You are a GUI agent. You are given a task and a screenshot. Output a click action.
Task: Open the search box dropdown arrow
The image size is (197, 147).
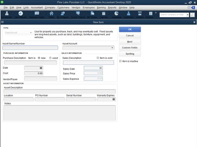click(187, 15)
